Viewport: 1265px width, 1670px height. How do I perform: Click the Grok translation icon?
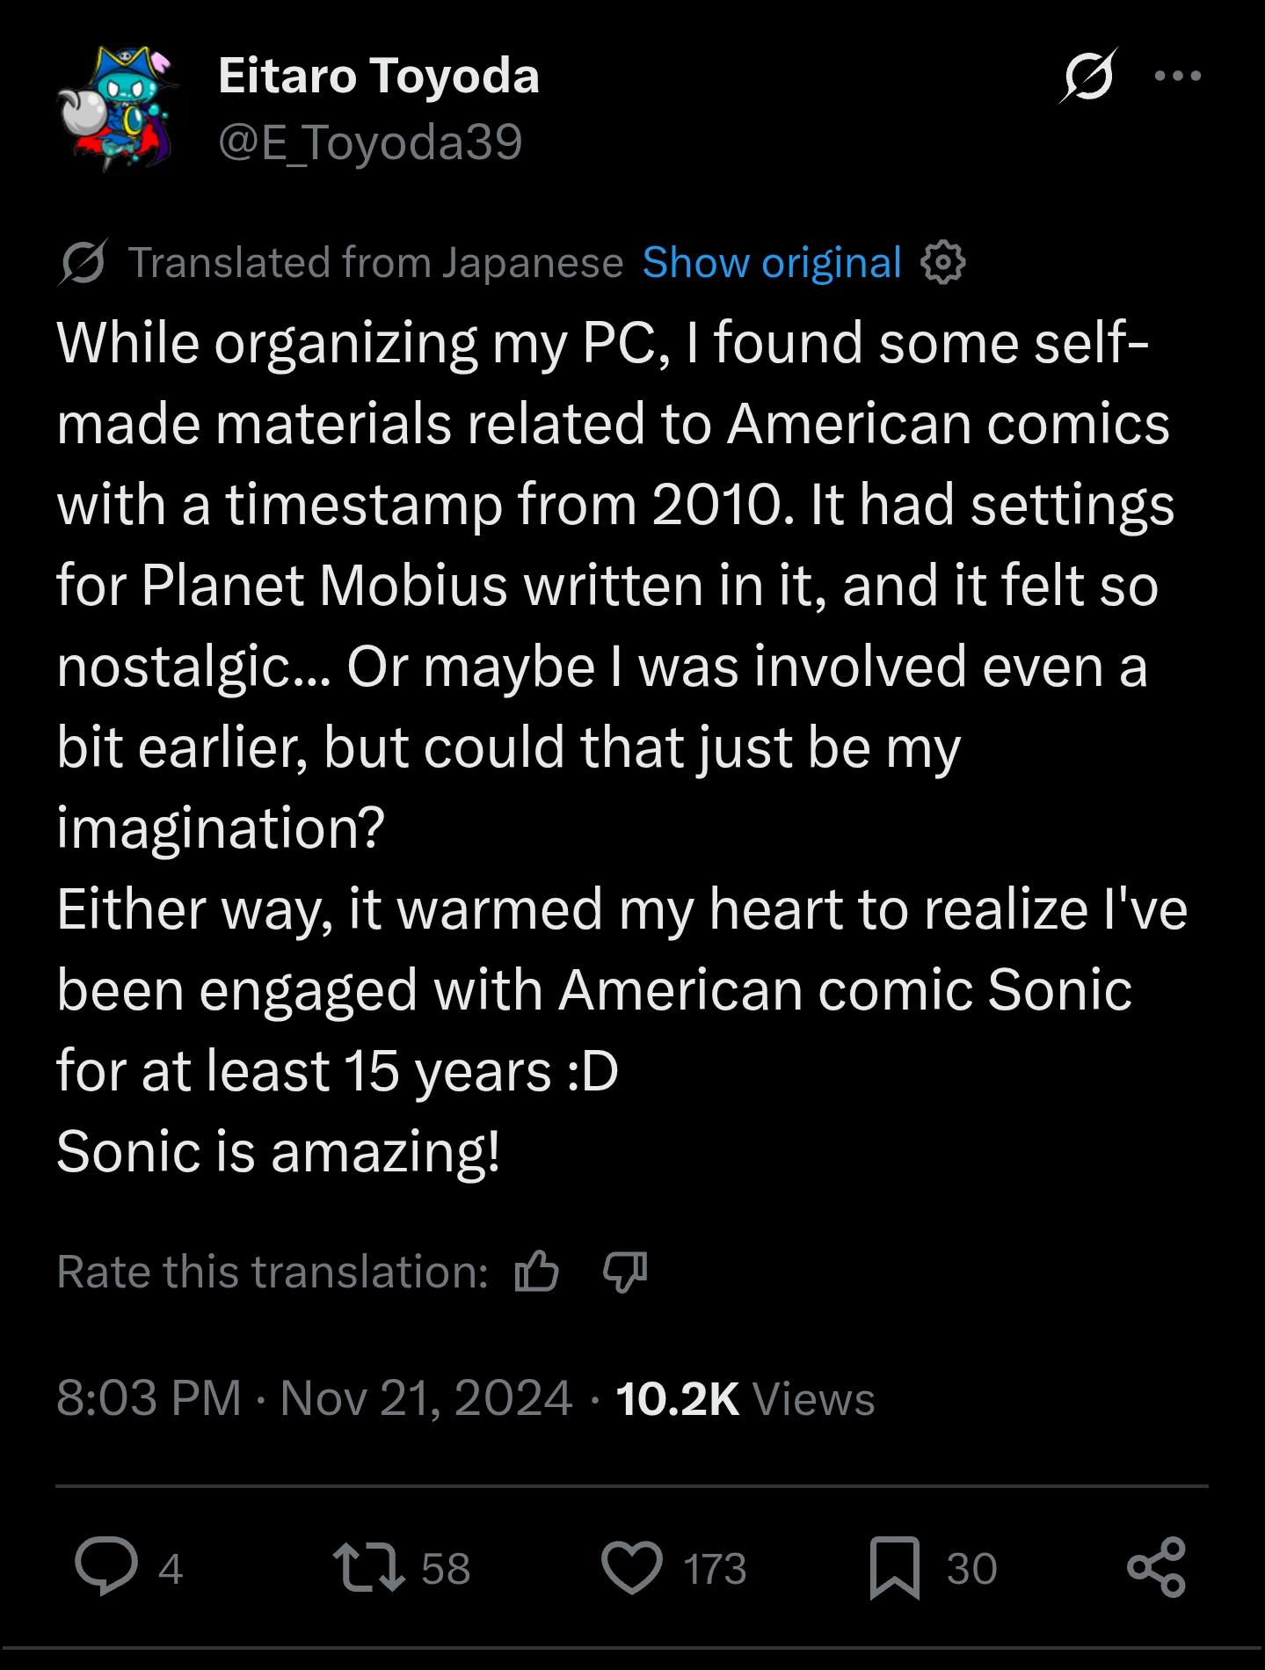84,262
